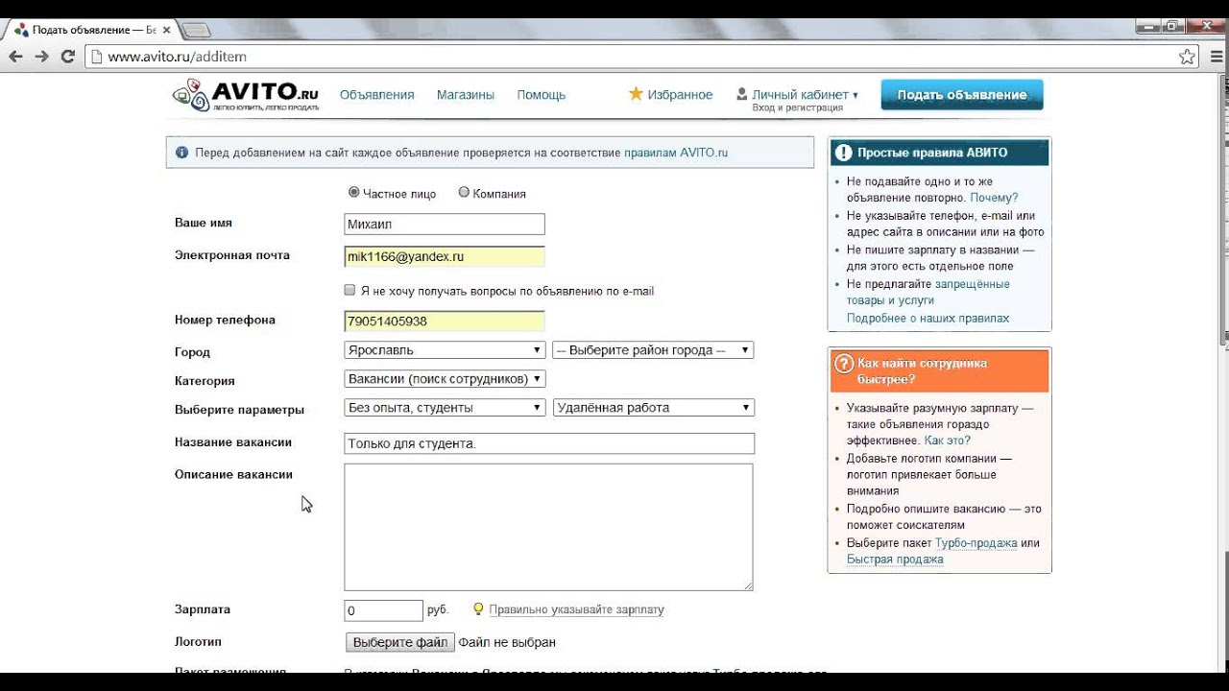The width and height of the screenshot is (1229, 691).
Task: Open the Быстрая продажа link
Action: click(895, 560)
